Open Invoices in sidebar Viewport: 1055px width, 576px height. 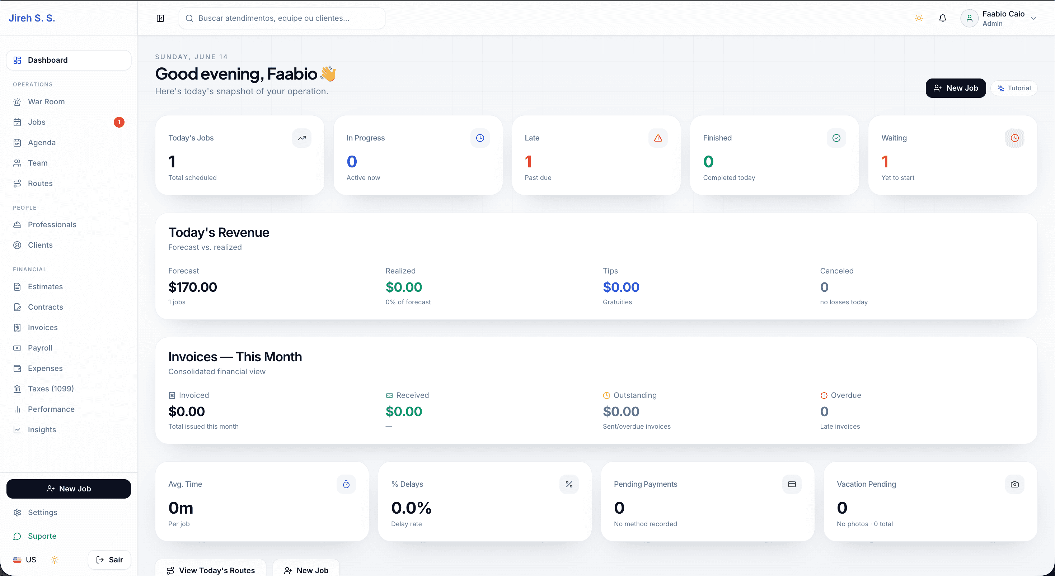(x=69, y=327)
